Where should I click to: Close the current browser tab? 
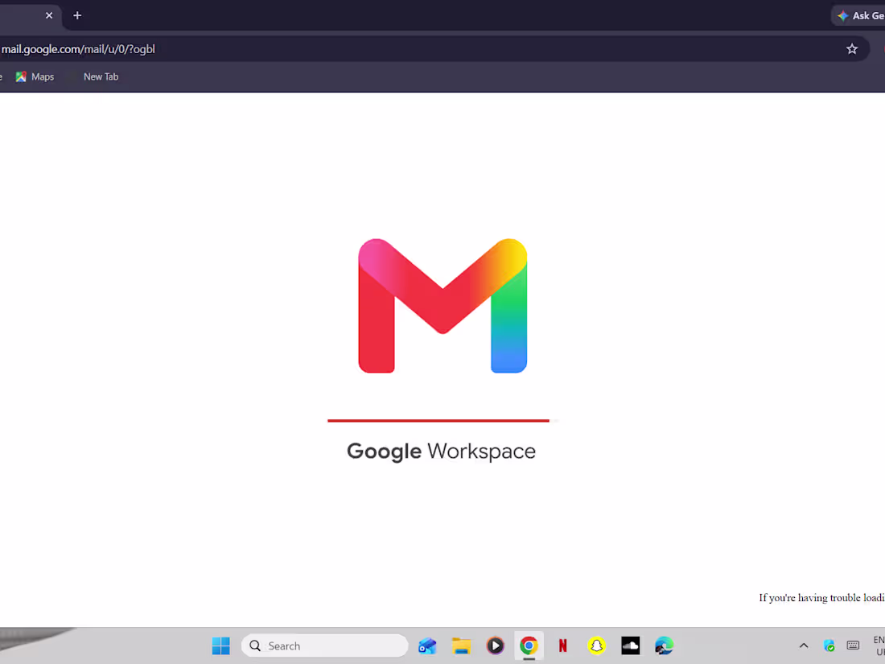point(49,15)
